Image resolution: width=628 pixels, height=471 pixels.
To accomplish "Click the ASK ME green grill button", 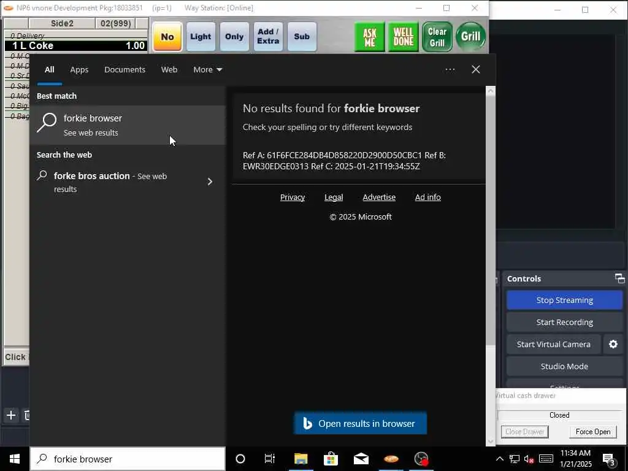I will tap(370, 37).
